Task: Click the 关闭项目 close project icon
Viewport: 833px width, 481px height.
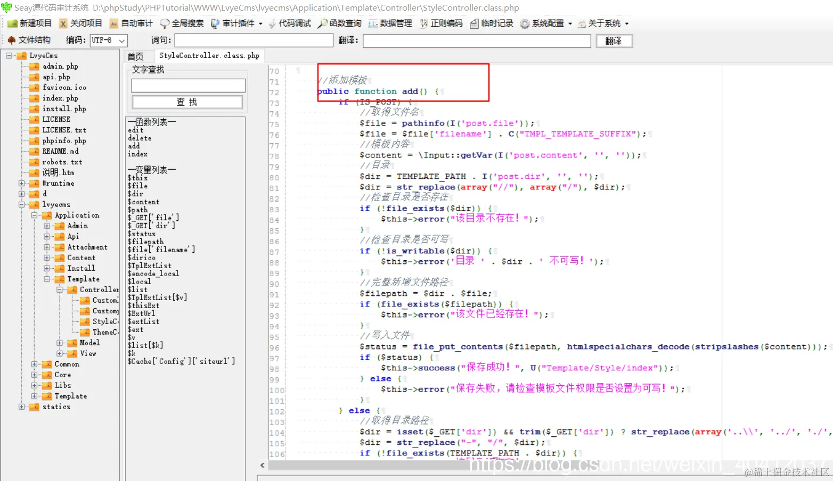Action: (x=63, y=23)
